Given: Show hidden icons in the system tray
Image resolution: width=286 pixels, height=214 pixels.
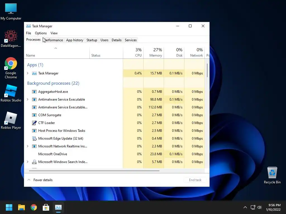Looking at the screenshot, I should coord(245,207).
